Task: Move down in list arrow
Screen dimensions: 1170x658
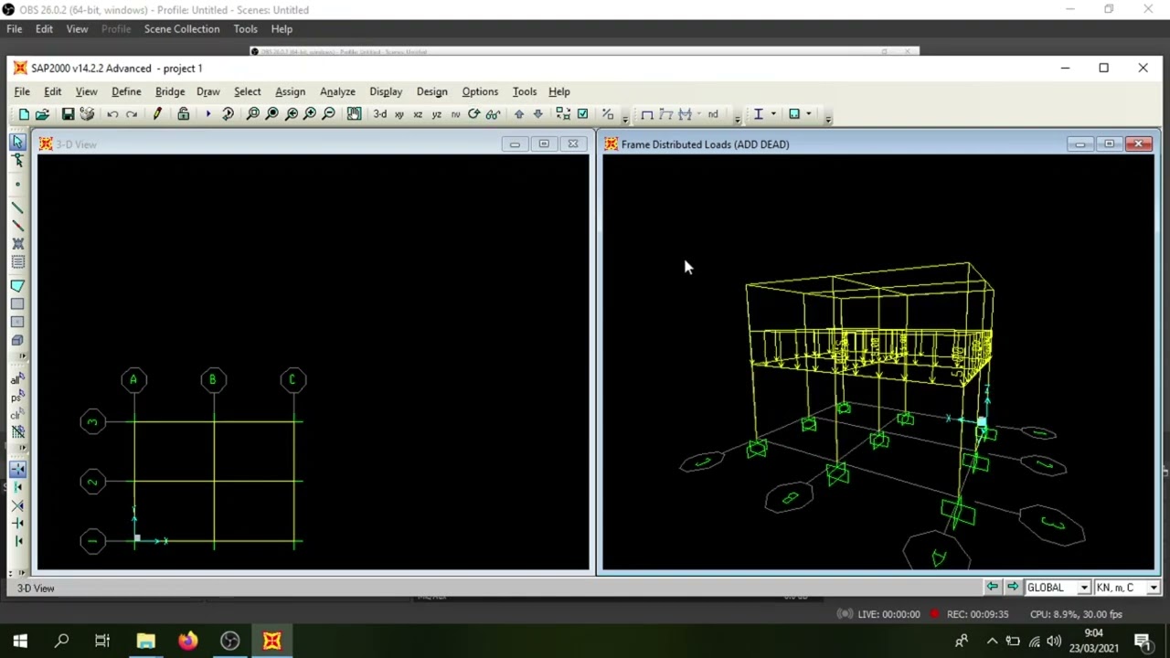Action: point(537,114)
